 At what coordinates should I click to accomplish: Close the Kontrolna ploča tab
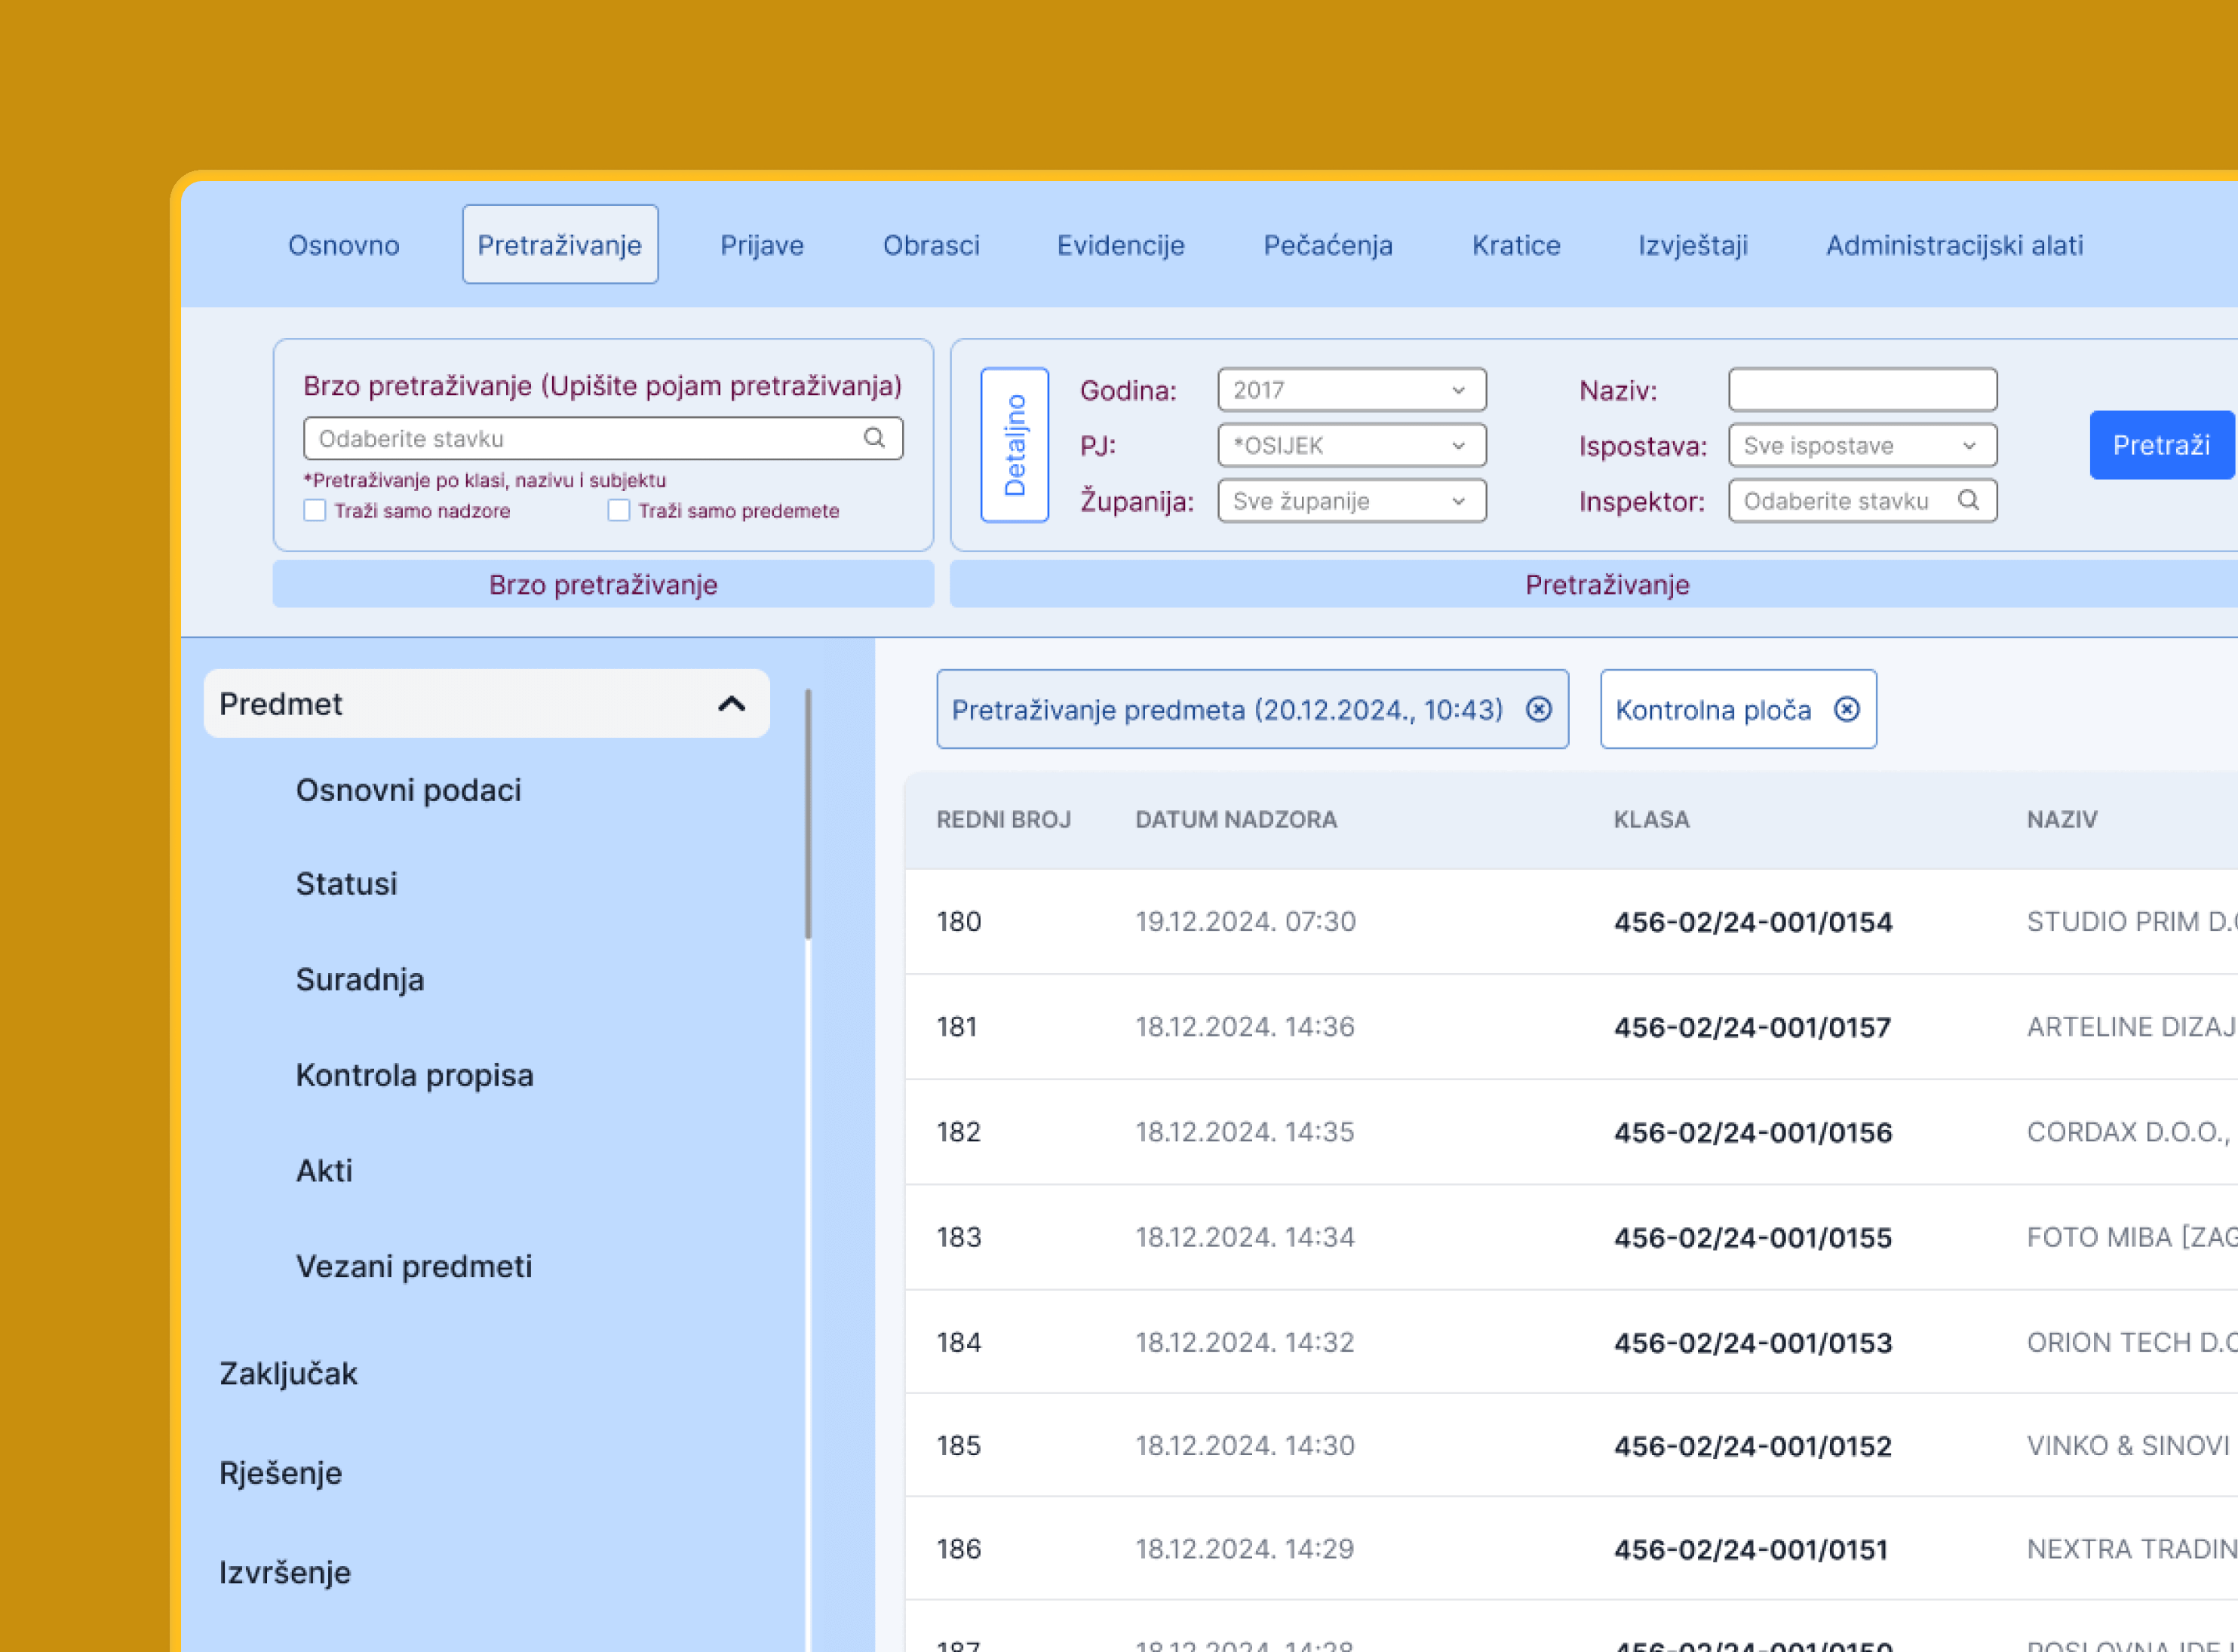(x=1846, y=709)
